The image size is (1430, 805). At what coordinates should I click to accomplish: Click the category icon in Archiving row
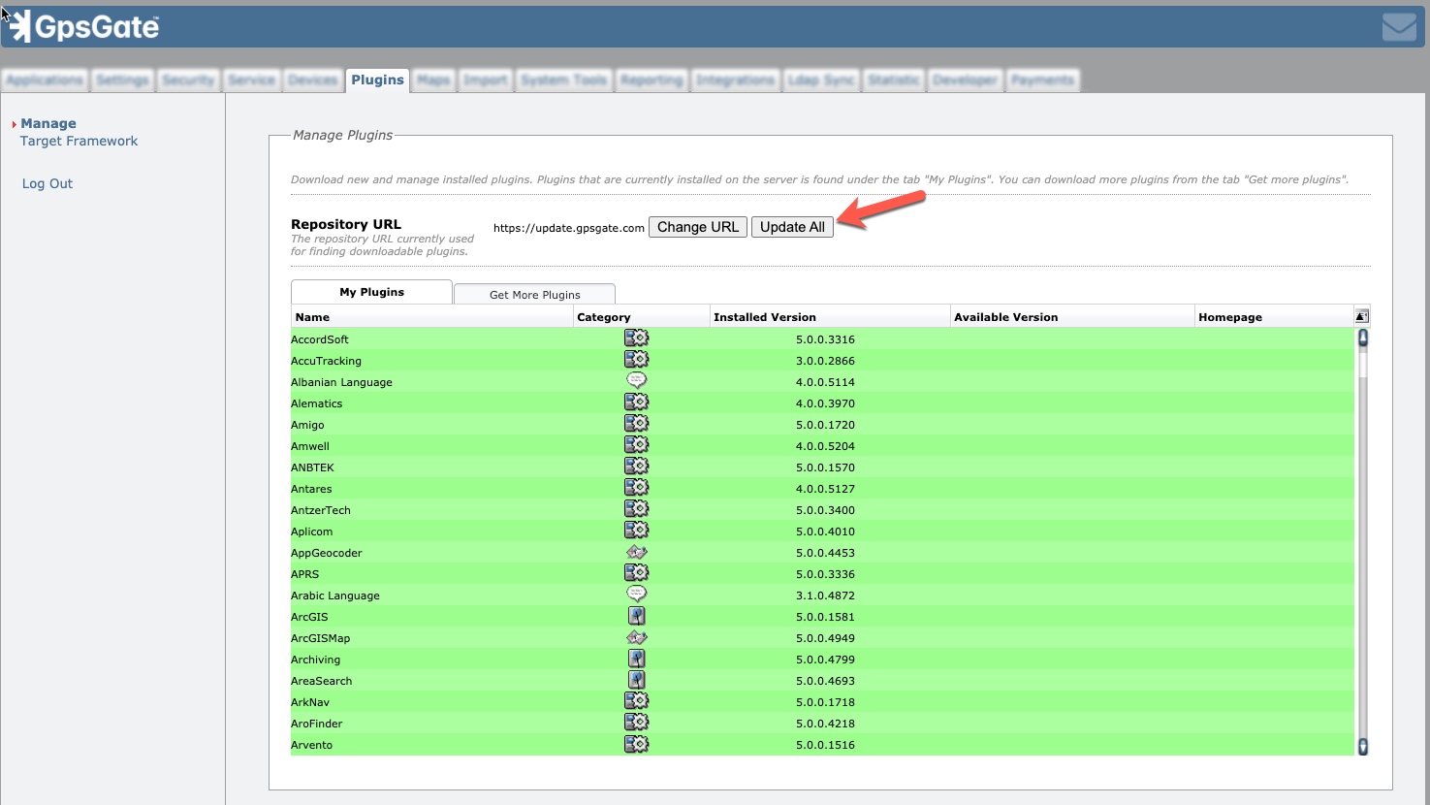[636, 659]
